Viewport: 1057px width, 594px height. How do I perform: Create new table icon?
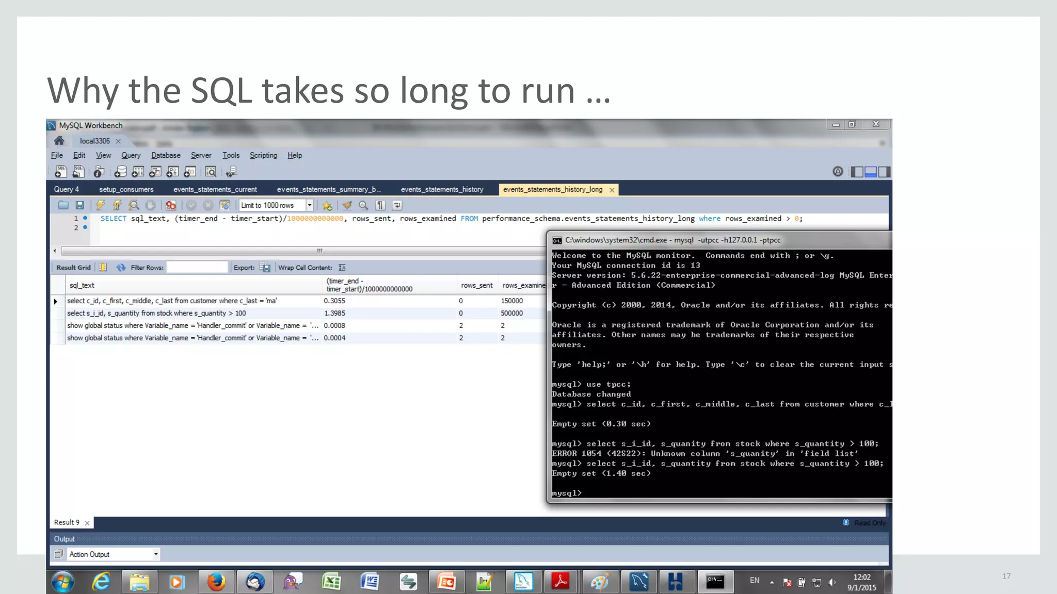(x=138, y=172)
